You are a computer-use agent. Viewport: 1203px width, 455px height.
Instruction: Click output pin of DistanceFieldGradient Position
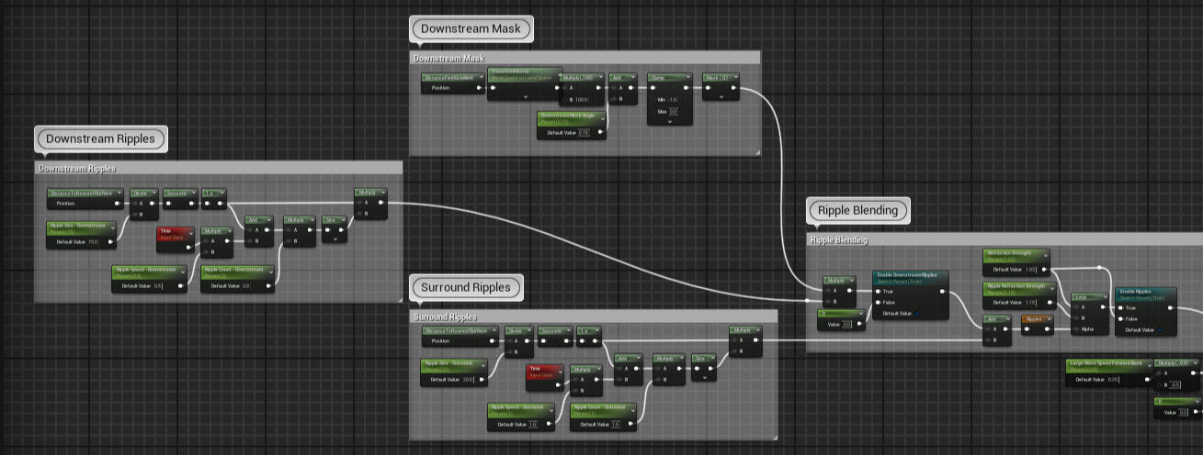point(477,89)
